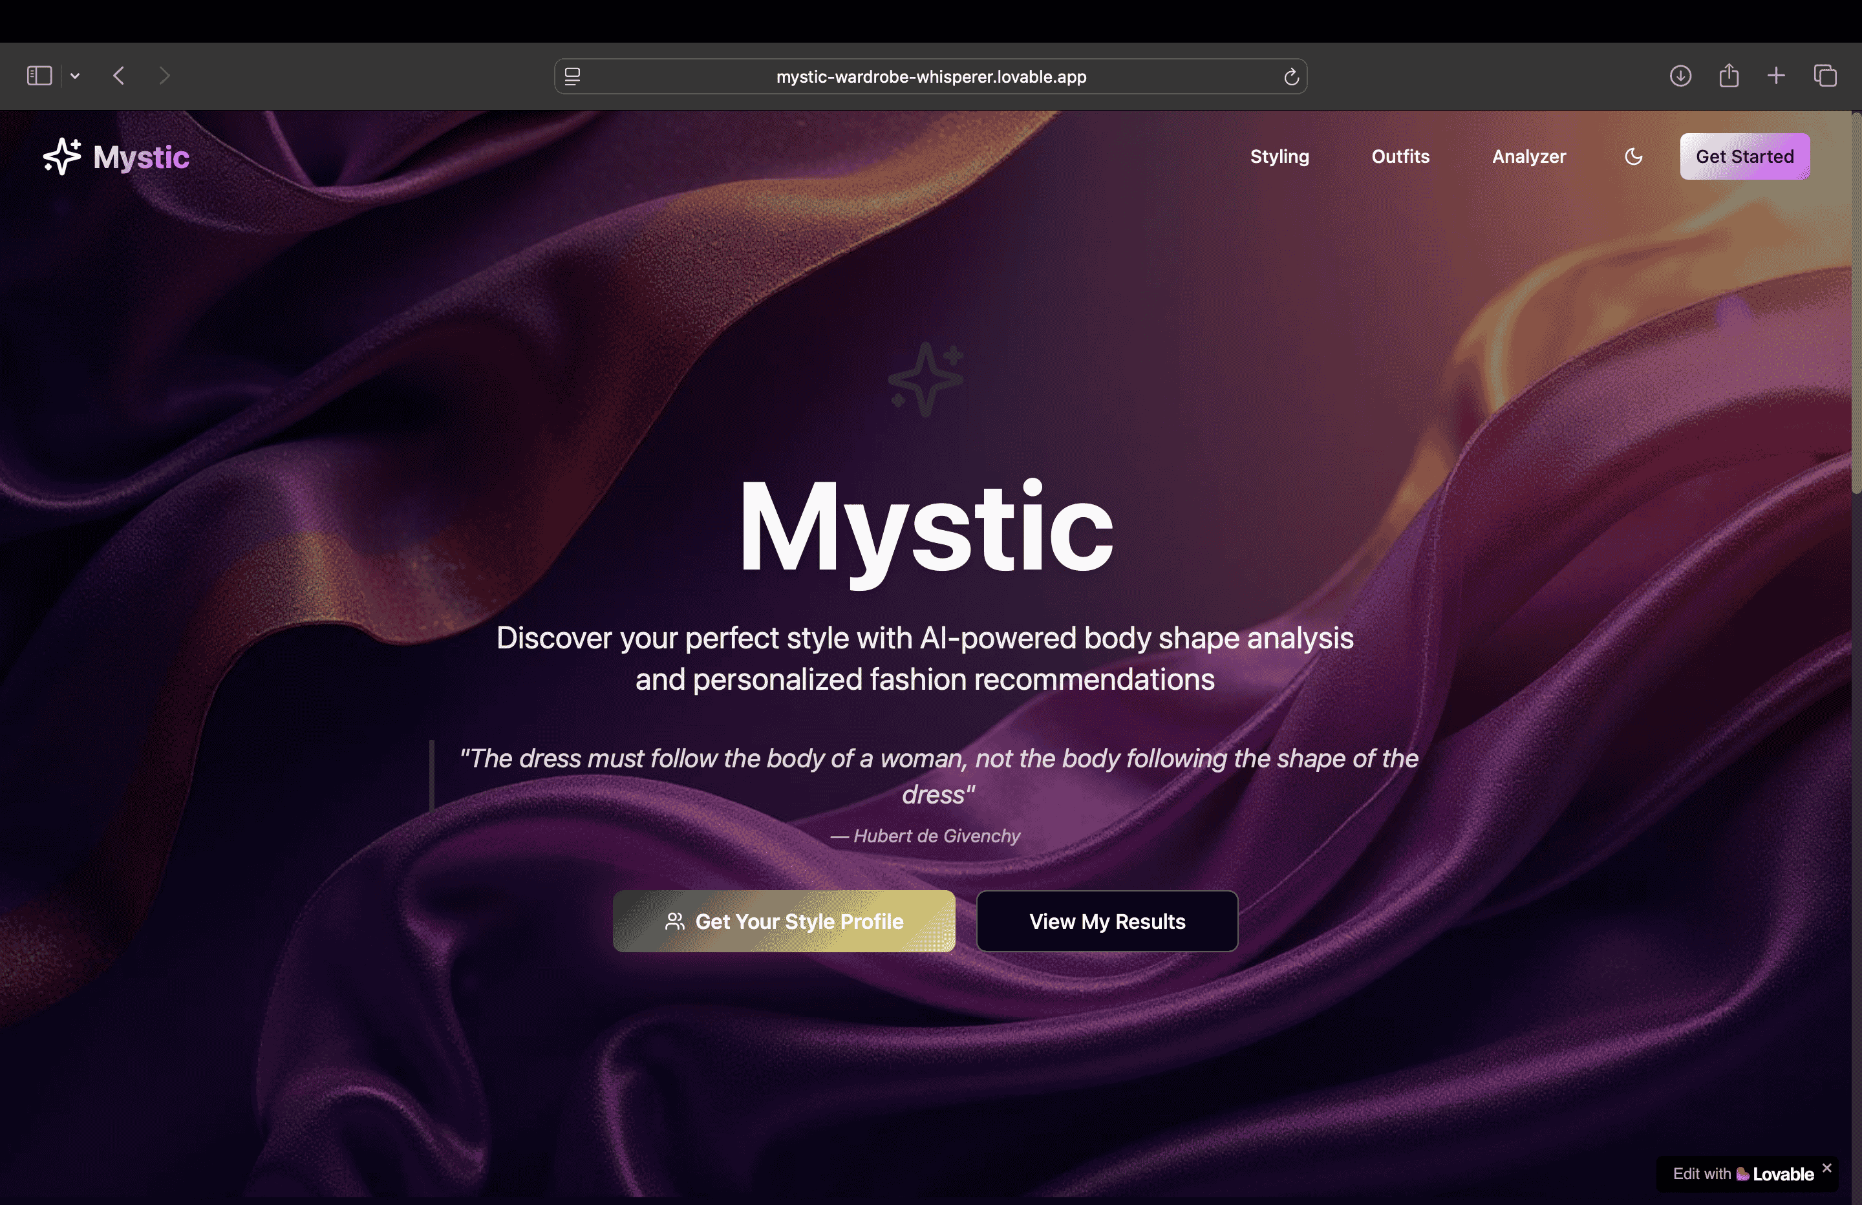Open View My Results button
Image resolution: width=1862 pixels, height=1205 pixels.
[x=1106, y=921]
